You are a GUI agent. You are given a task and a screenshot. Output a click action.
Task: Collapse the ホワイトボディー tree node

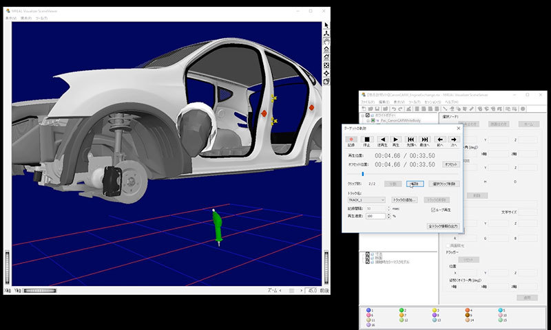tap(363, 115)
